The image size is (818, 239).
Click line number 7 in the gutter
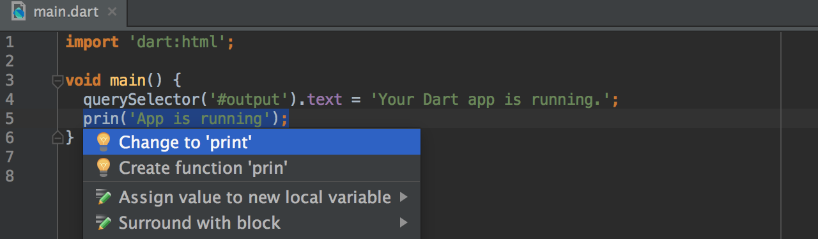[x=9, y=157]
